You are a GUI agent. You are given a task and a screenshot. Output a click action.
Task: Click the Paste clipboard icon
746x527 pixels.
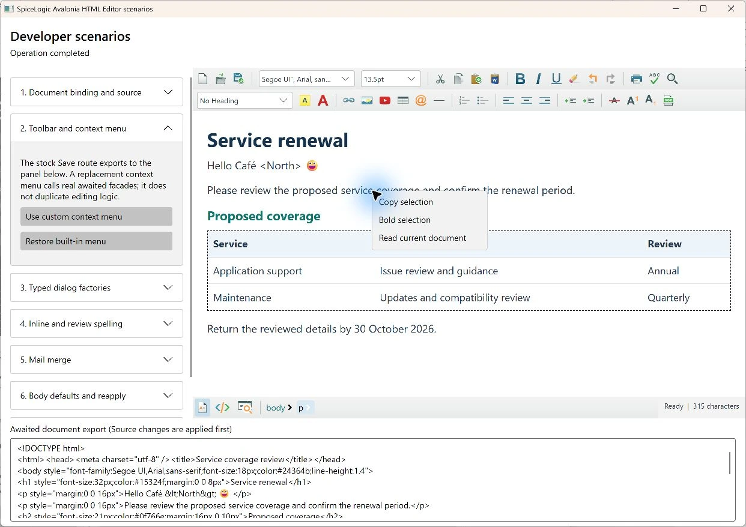tap(476, 79)
